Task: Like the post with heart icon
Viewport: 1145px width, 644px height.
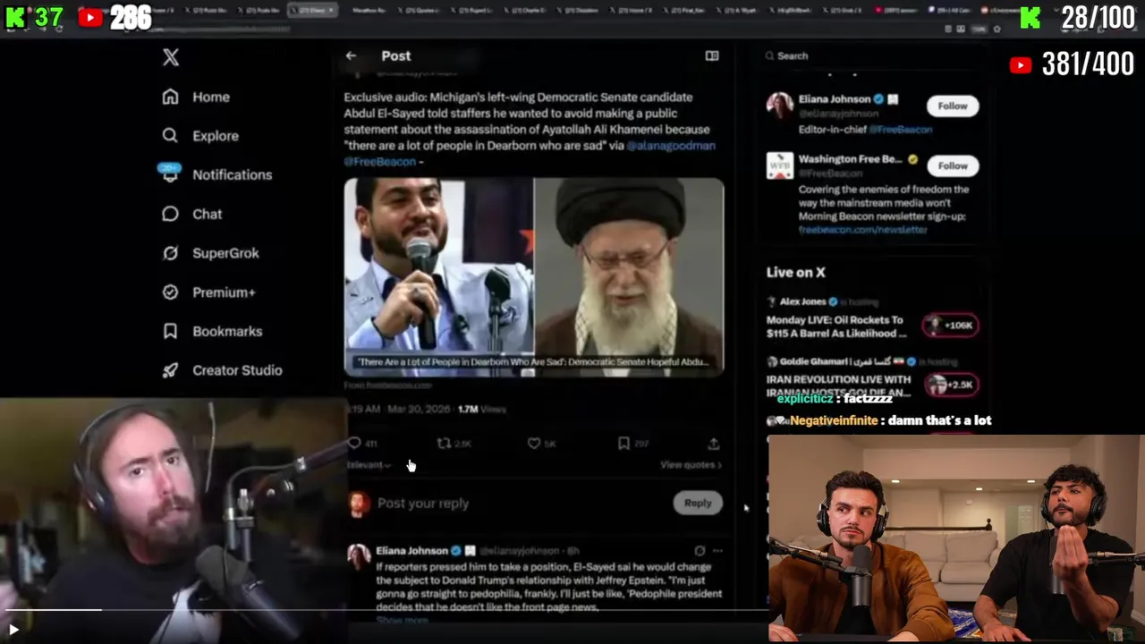Action: (x=533, y=444)
